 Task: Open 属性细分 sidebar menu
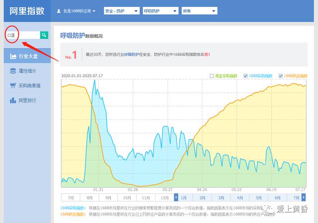tap(27, 71)
